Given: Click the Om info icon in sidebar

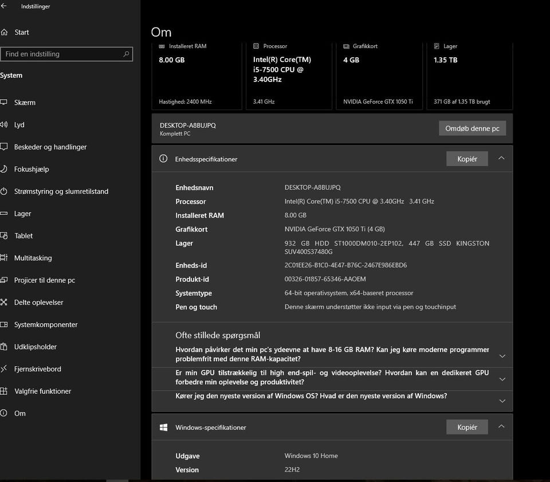Looking at the screenshot, I should [x=4, y=413].
